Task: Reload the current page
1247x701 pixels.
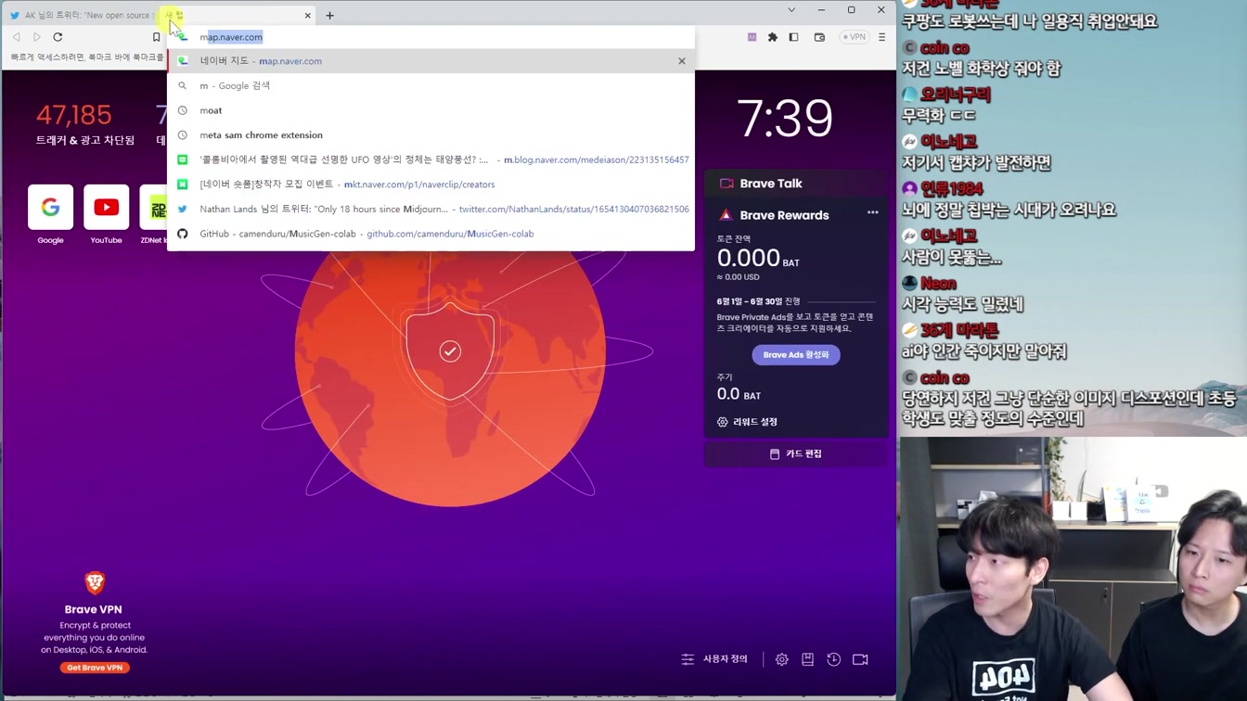Action: click(58, 37)
